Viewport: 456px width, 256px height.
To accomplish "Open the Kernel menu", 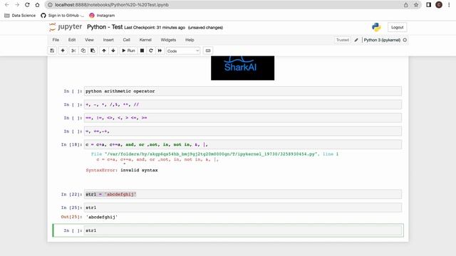I will pyautogui.click(x=145, y=40).
